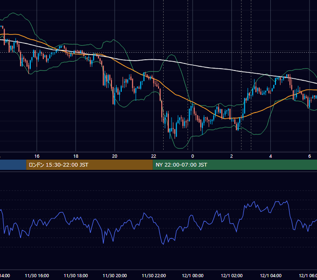The height and width of the screenshot is (280, 317).
Task: Click the 4 hour label on price chart axis
Action: point(270,156)
